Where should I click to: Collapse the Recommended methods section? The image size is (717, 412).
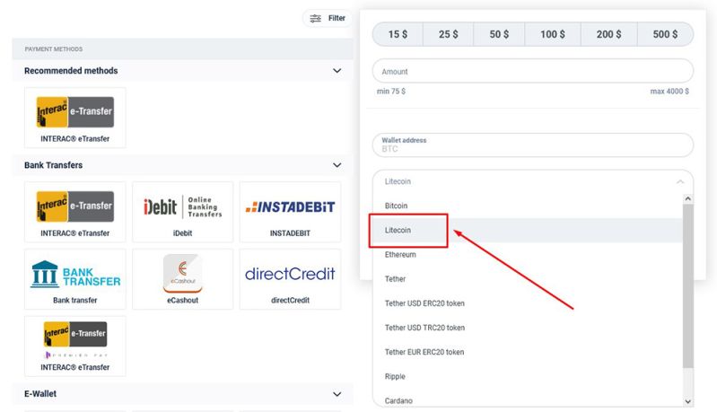[x=337, y=71]
